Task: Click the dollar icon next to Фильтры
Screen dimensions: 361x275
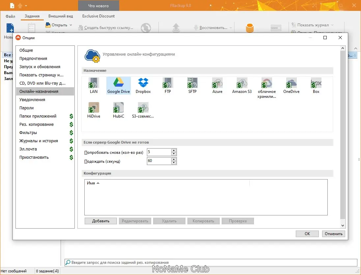Action: tap(71, 133)
